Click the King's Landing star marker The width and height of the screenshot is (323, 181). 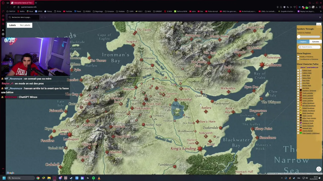click(200, 149)
